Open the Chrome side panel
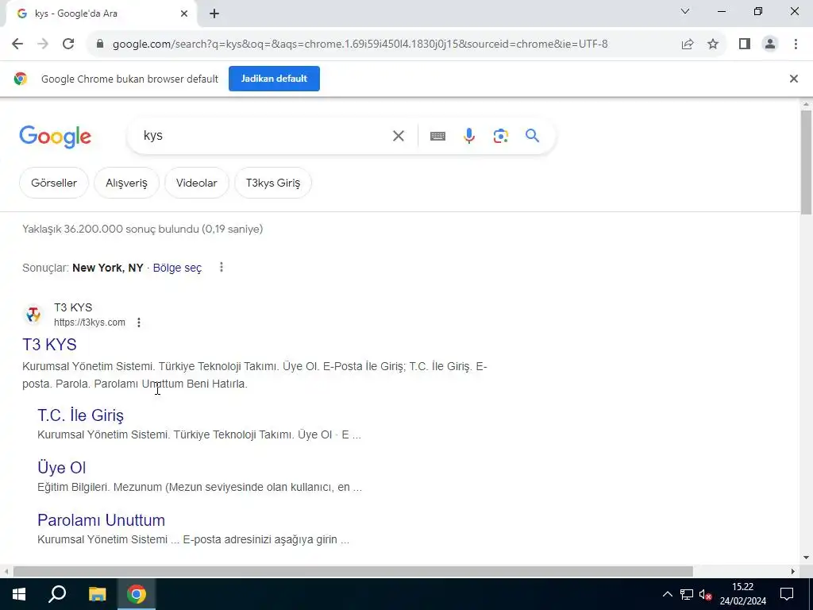Image resolution: width=813 pixels, height=610 pixels. 745,44
